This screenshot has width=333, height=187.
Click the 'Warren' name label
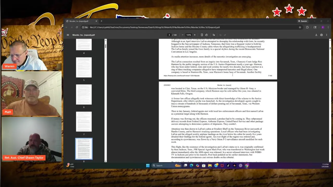pyautogui.click(x=9, y=66)
